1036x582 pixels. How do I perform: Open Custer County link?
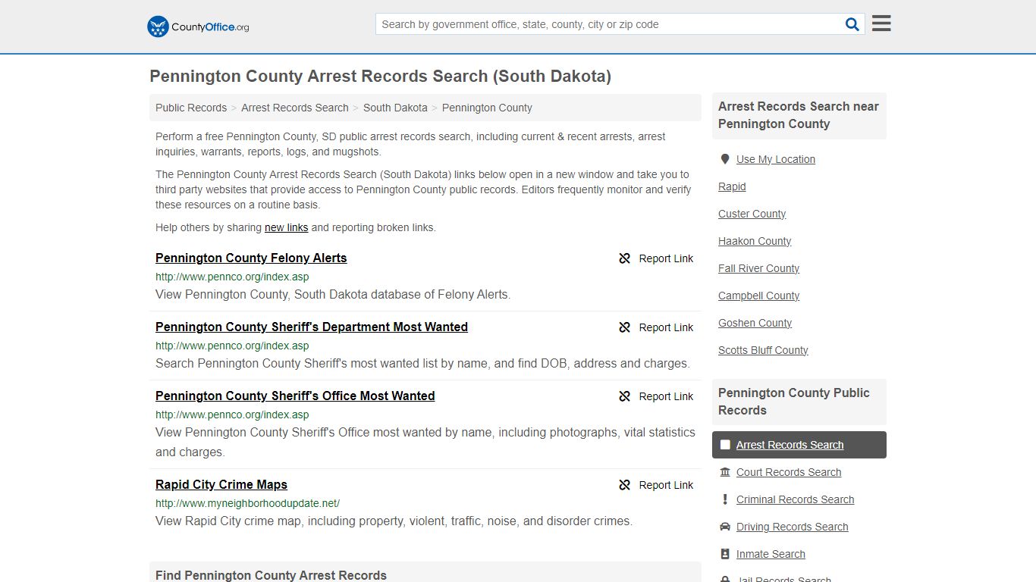click(x=752, y=214)
